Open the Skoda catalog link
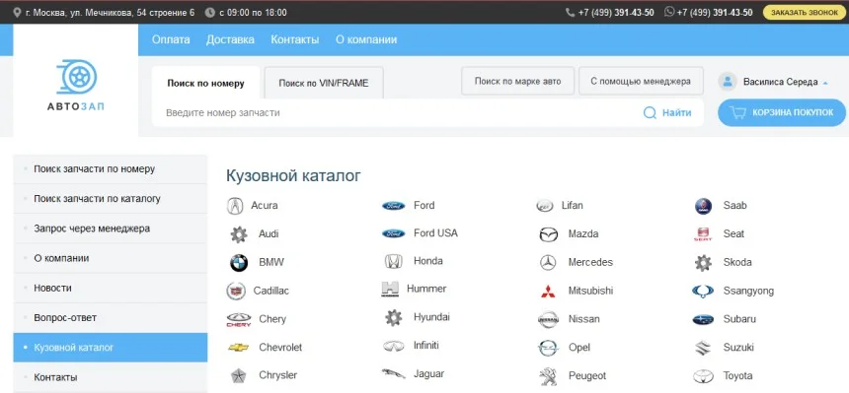The height and width of the screenshot is (393, 849). point(737,262)
